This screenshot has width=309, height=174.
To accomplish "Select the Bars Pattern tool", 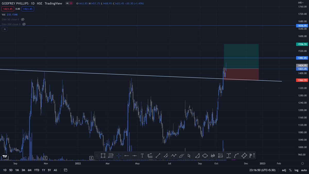I will [213, 155].
